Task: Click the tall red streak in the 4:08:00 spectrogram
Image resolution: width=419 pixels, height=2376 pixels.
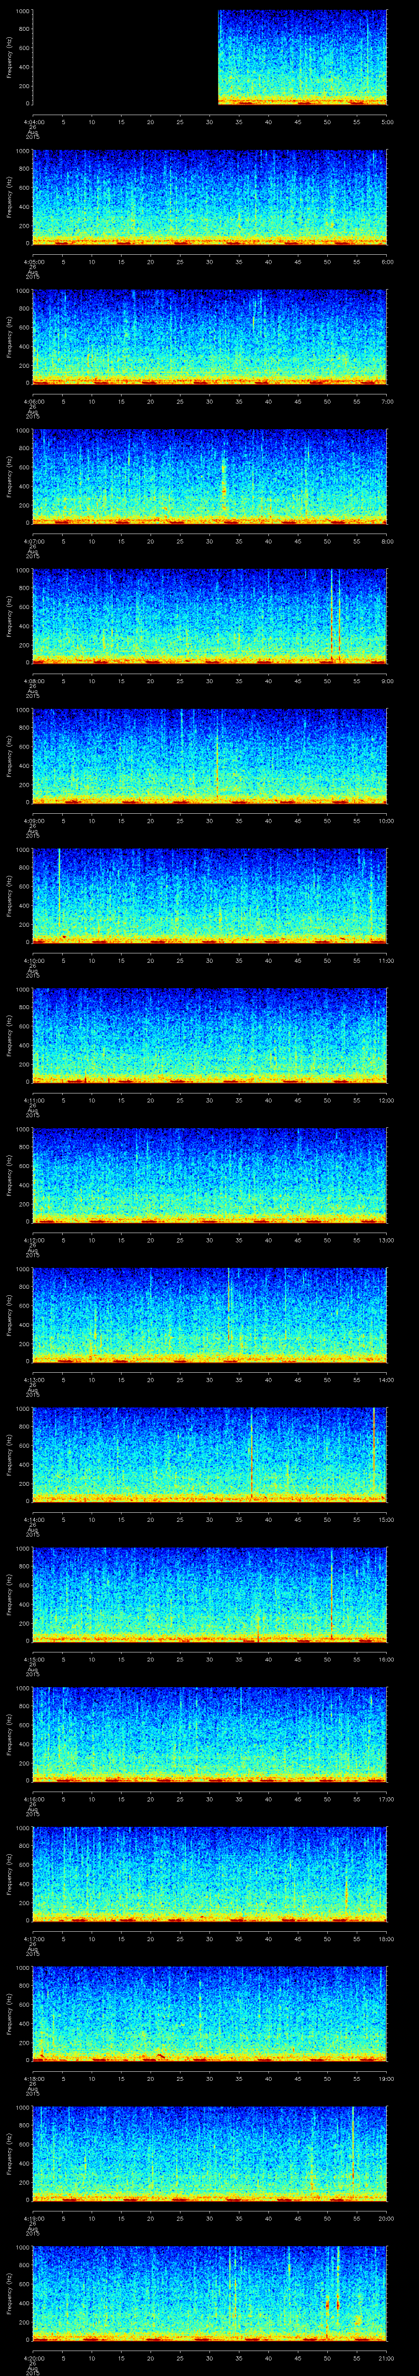Action: point(331,613)
